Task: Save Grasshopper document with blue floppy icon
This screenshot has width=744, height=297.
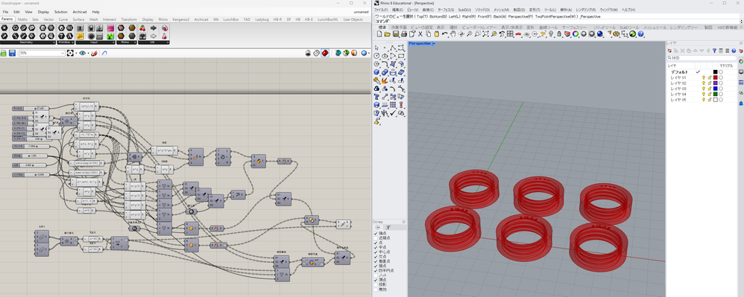Action: coord(13,53)
